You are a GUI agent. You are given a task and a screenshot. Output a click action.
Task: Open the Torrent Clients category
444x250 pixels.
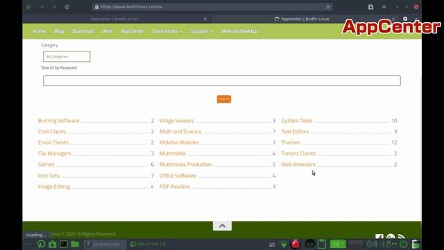click(298, 153)
